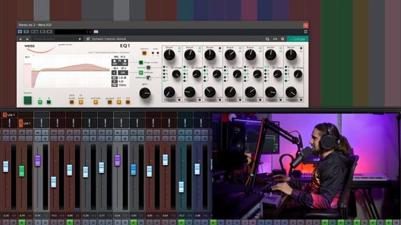Select the ch1 orange button
Image resolution: width=401 pixels, height=225 pixels.
point(119,102)
